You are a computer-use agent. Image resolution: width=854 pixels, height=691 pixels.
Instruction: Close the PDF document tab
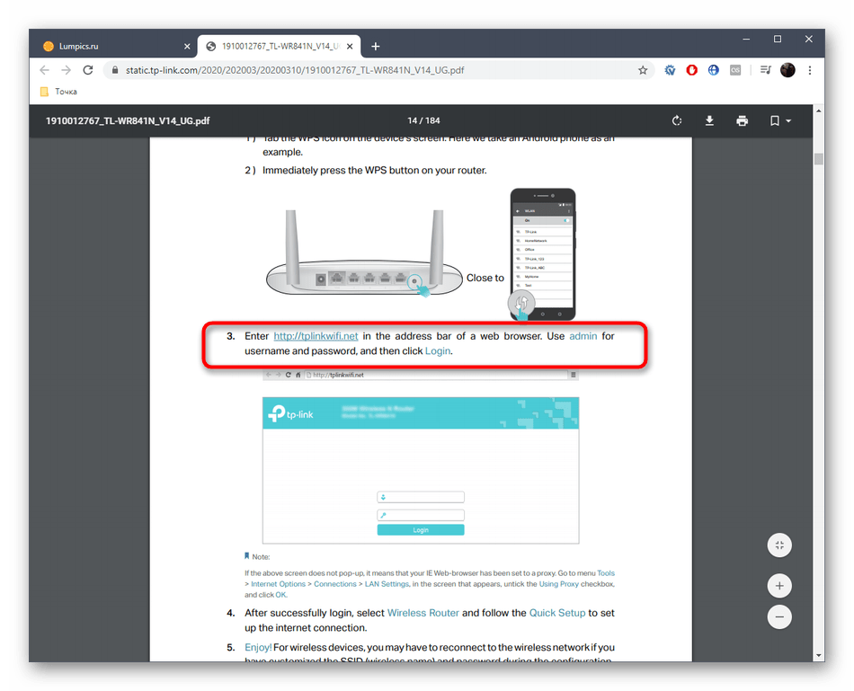(x=350, y=47)
